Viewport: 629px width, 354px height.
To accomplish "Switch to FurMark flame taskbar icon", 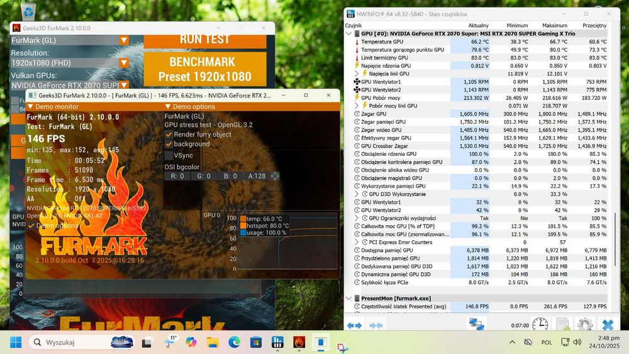I will [x=299, y=343].
